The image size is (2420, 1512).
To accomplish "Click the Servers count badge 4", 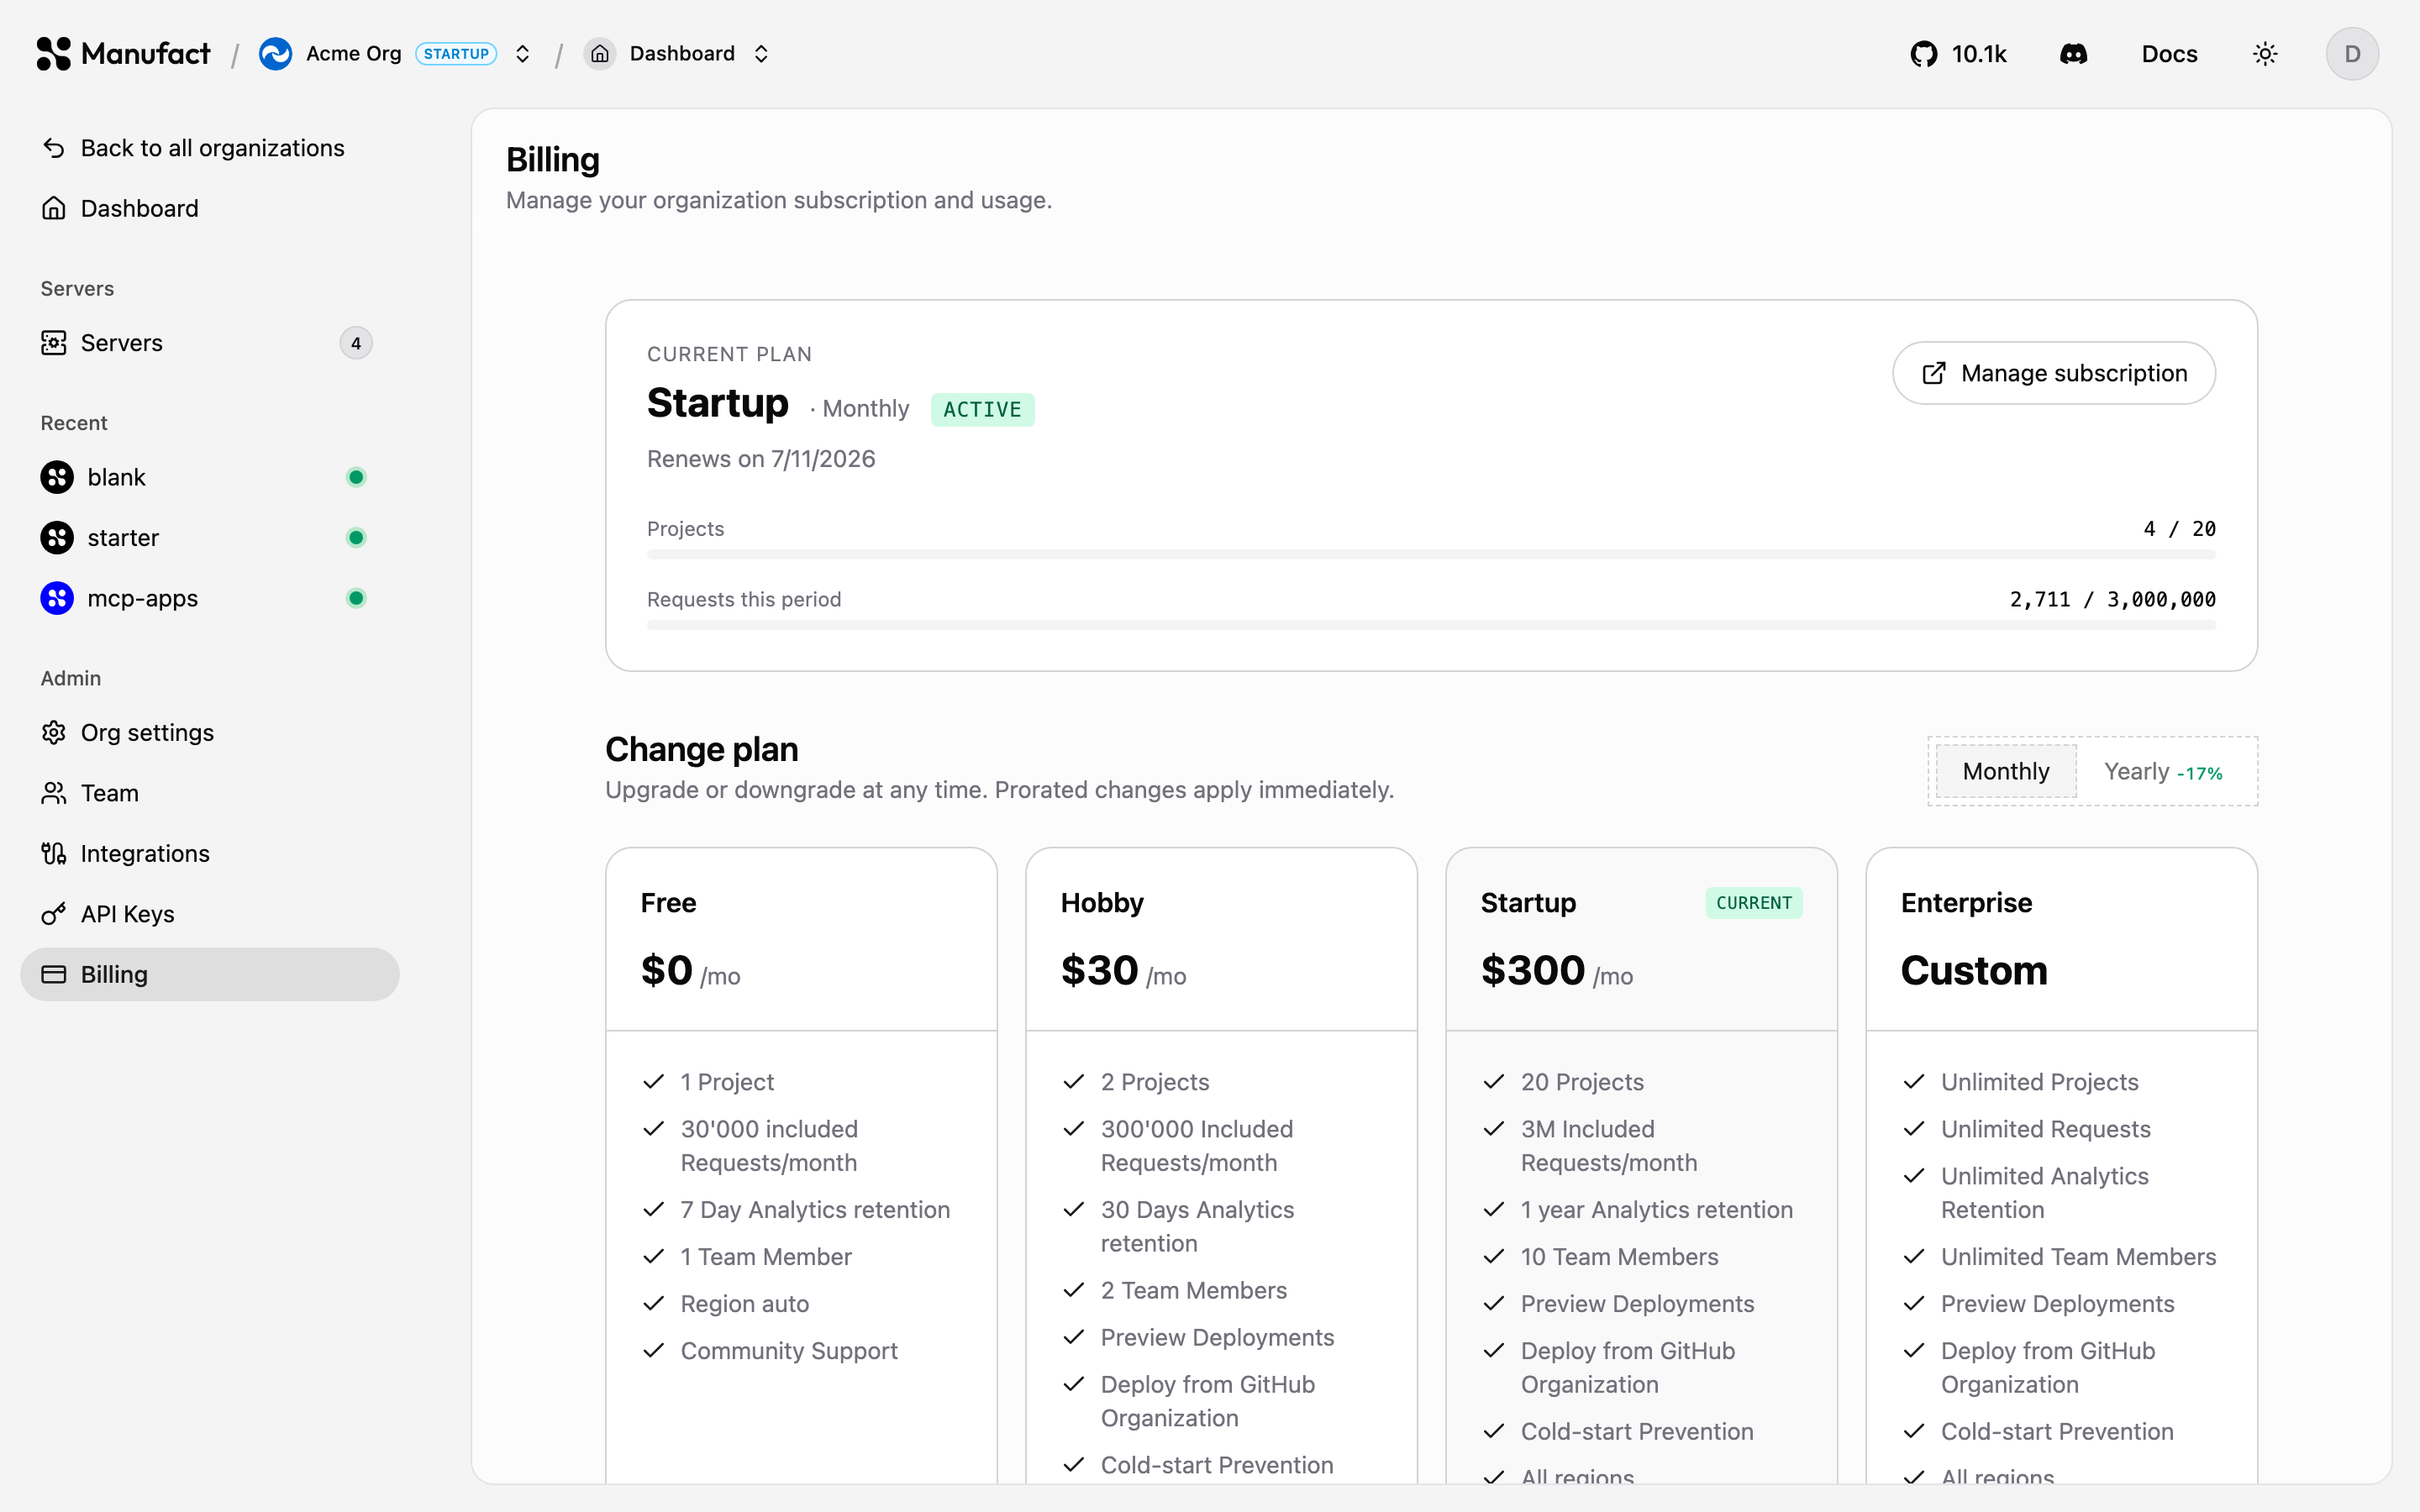I will (356, 343).
